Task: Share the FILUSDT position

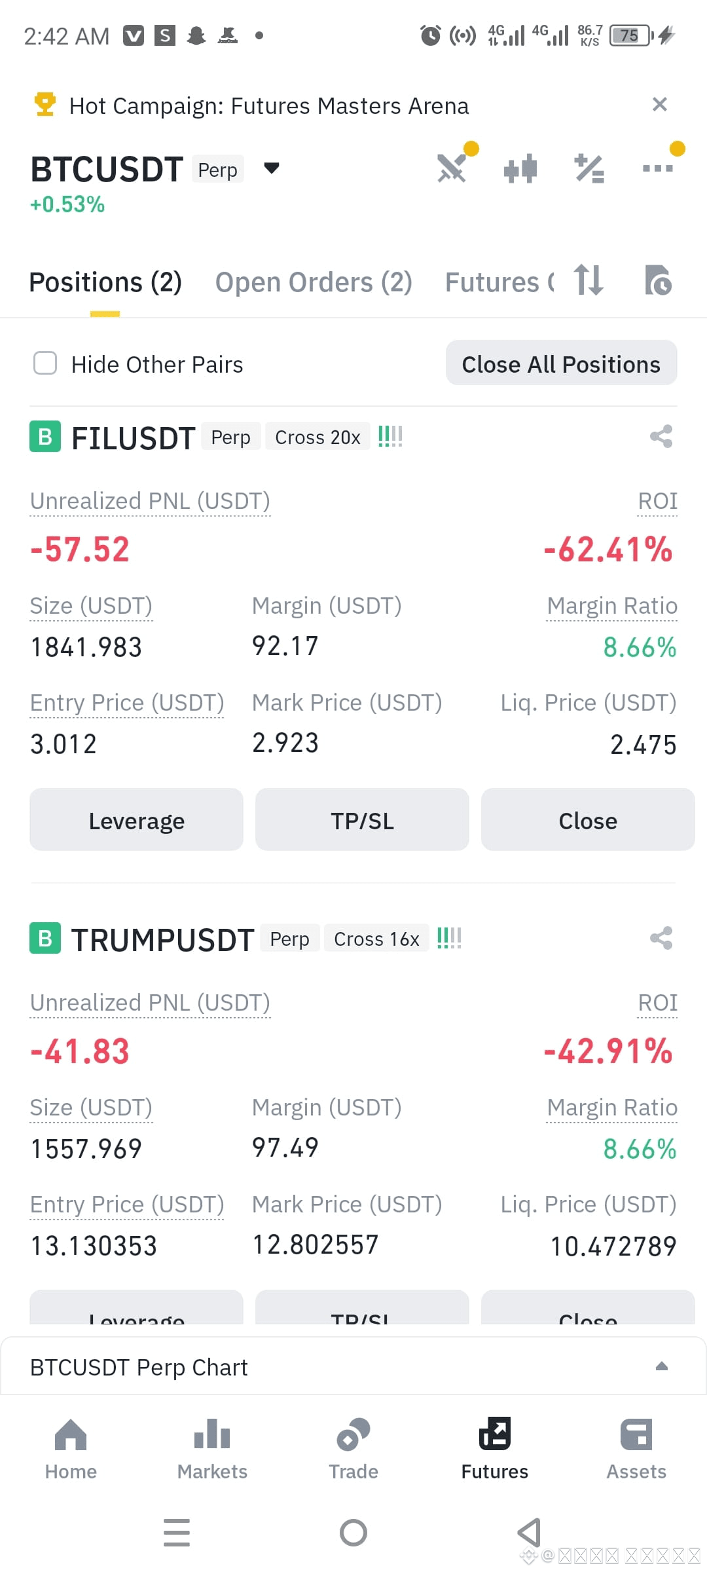Action: [x=661, y=436]
